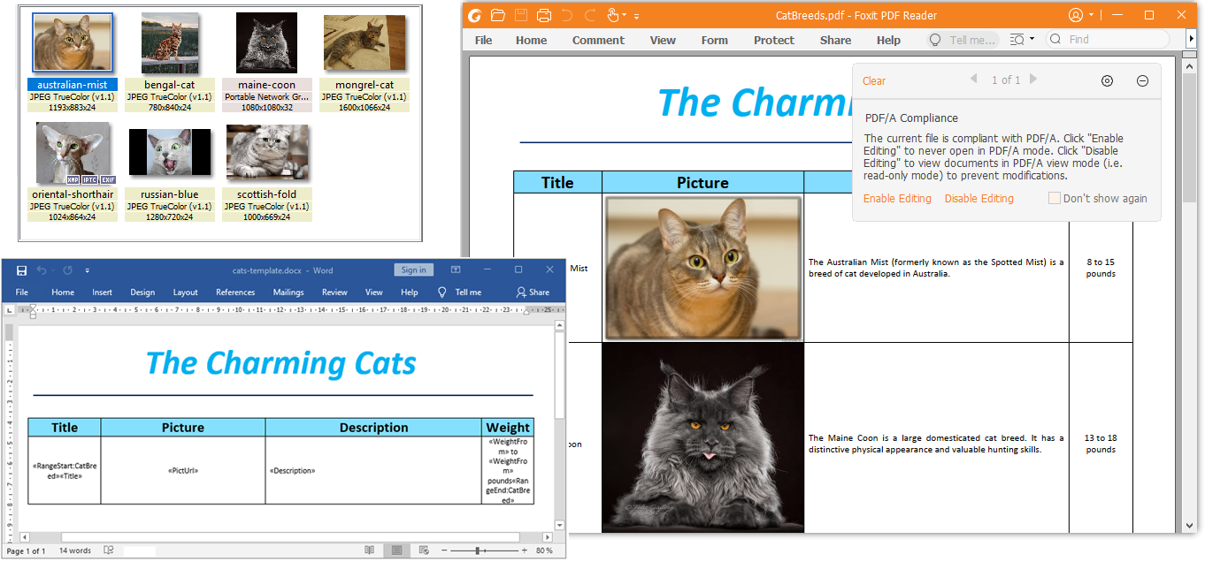
Task: Select the maine-coon image thumbnail
Action: coord(266,44)
